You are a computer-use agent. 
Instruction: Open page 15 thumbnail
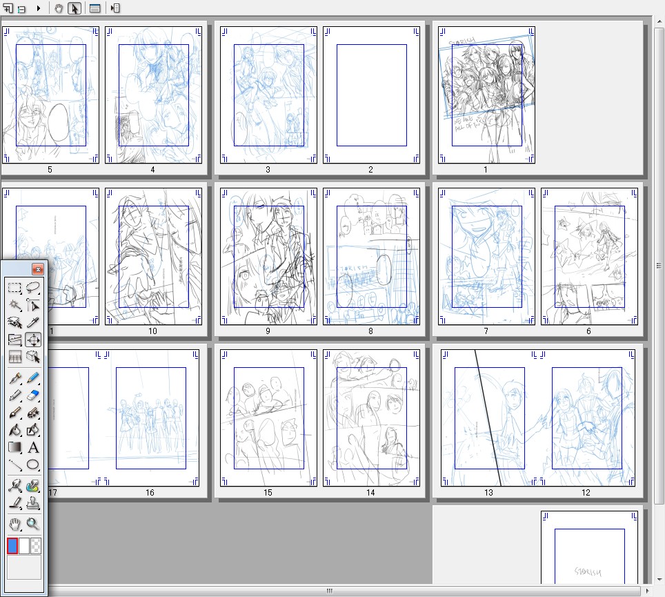(268, 418)
